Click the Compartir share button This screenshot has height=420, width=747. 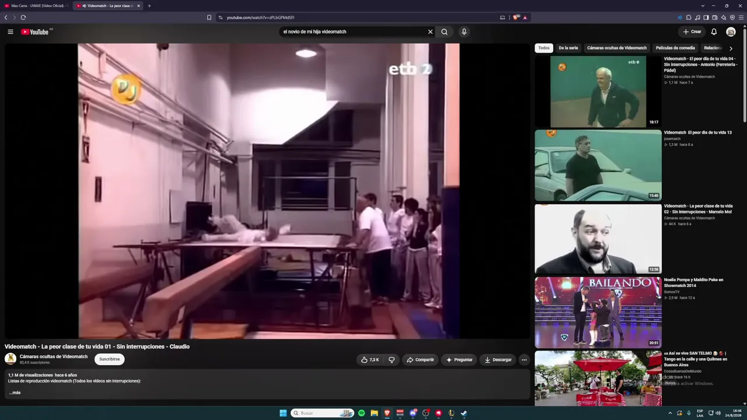[420, 360]
